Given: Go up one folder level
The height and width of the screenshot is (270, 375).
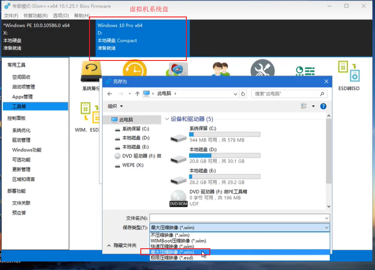Looking at the screenshot, I should pos(137,94).
